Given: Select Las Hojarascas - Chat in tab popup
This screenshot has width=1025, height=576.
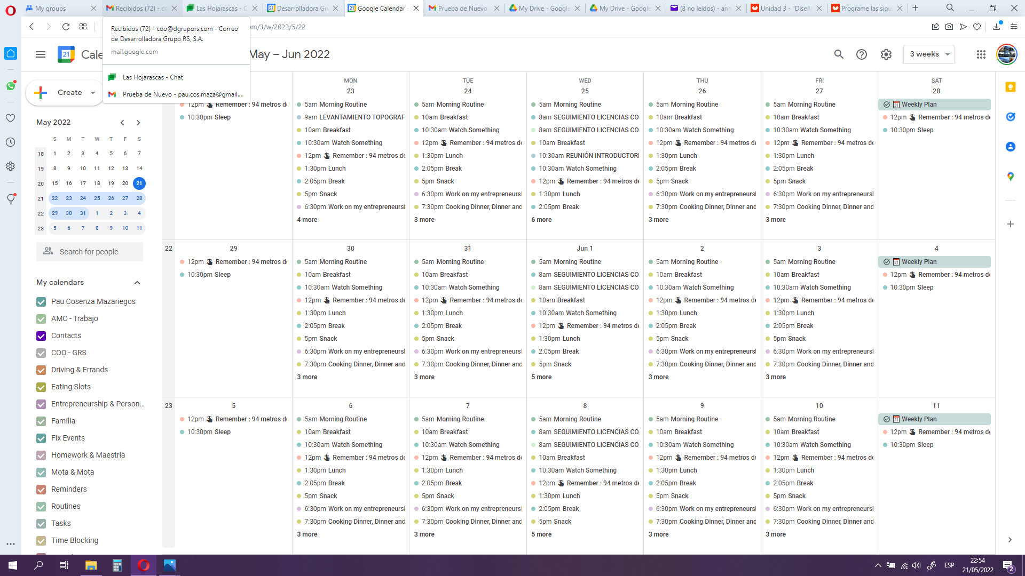Looking at the screenshot, I should click(176, 77).
